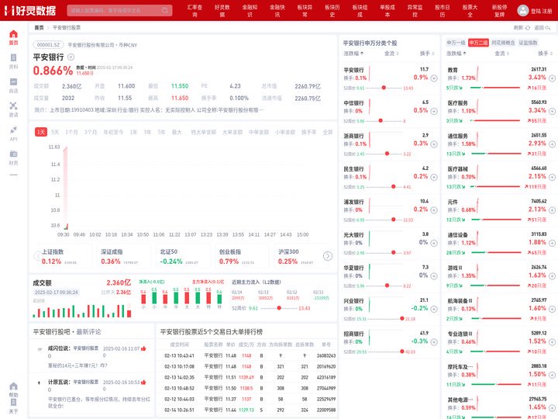Click 教育 sector up/down ratio bar
This screenshot has height=419, width=558.
pos(495,88)
